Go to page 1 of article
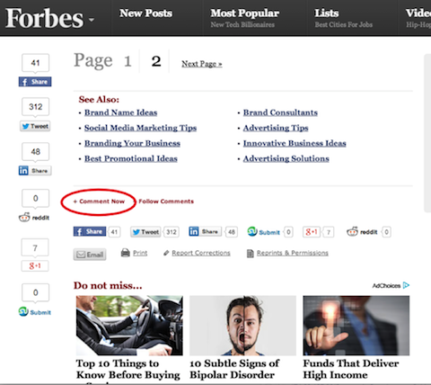This screenshot has height=385, width=431. click(x=128, y=61)
